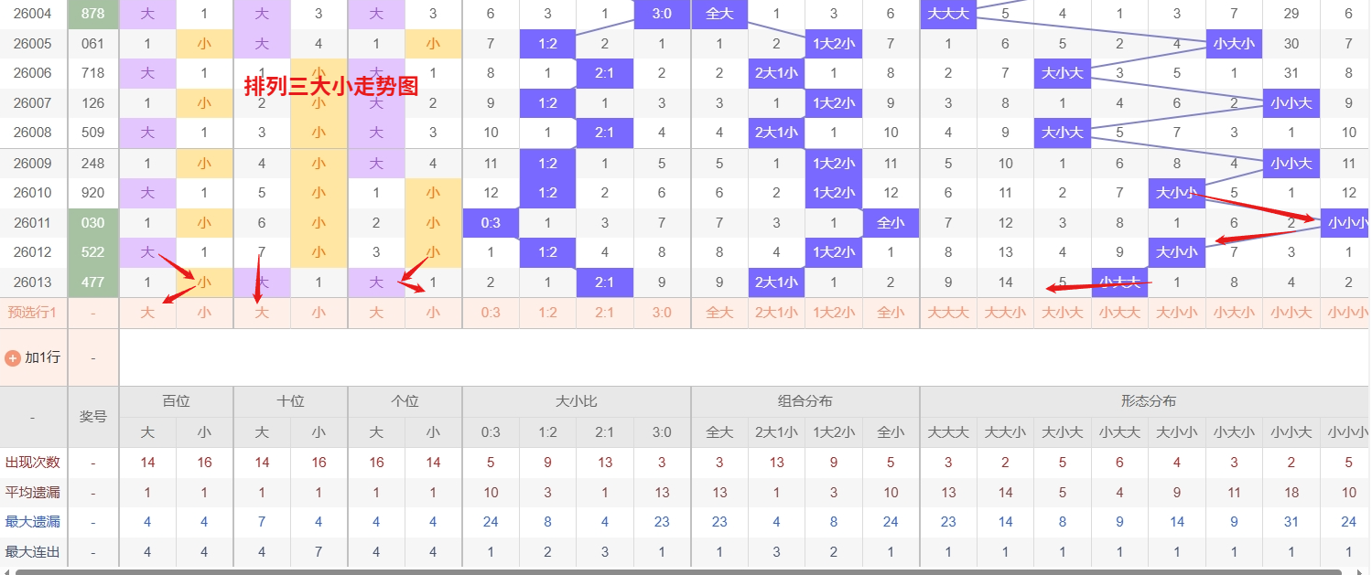Viewport: 1372px width, 575px height.
Task: Click highlighted 3:0 cell in row 26004
Action: (662, 14)
